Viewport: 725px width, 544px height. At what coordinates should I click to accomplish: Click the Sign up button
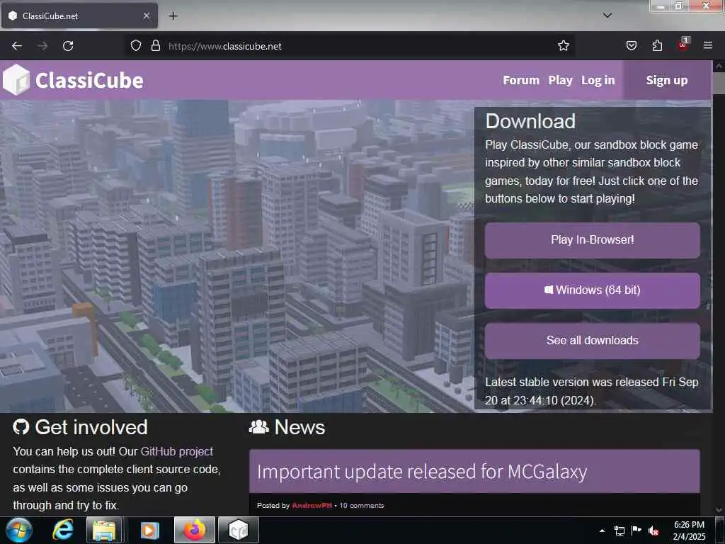pos(667,81)
